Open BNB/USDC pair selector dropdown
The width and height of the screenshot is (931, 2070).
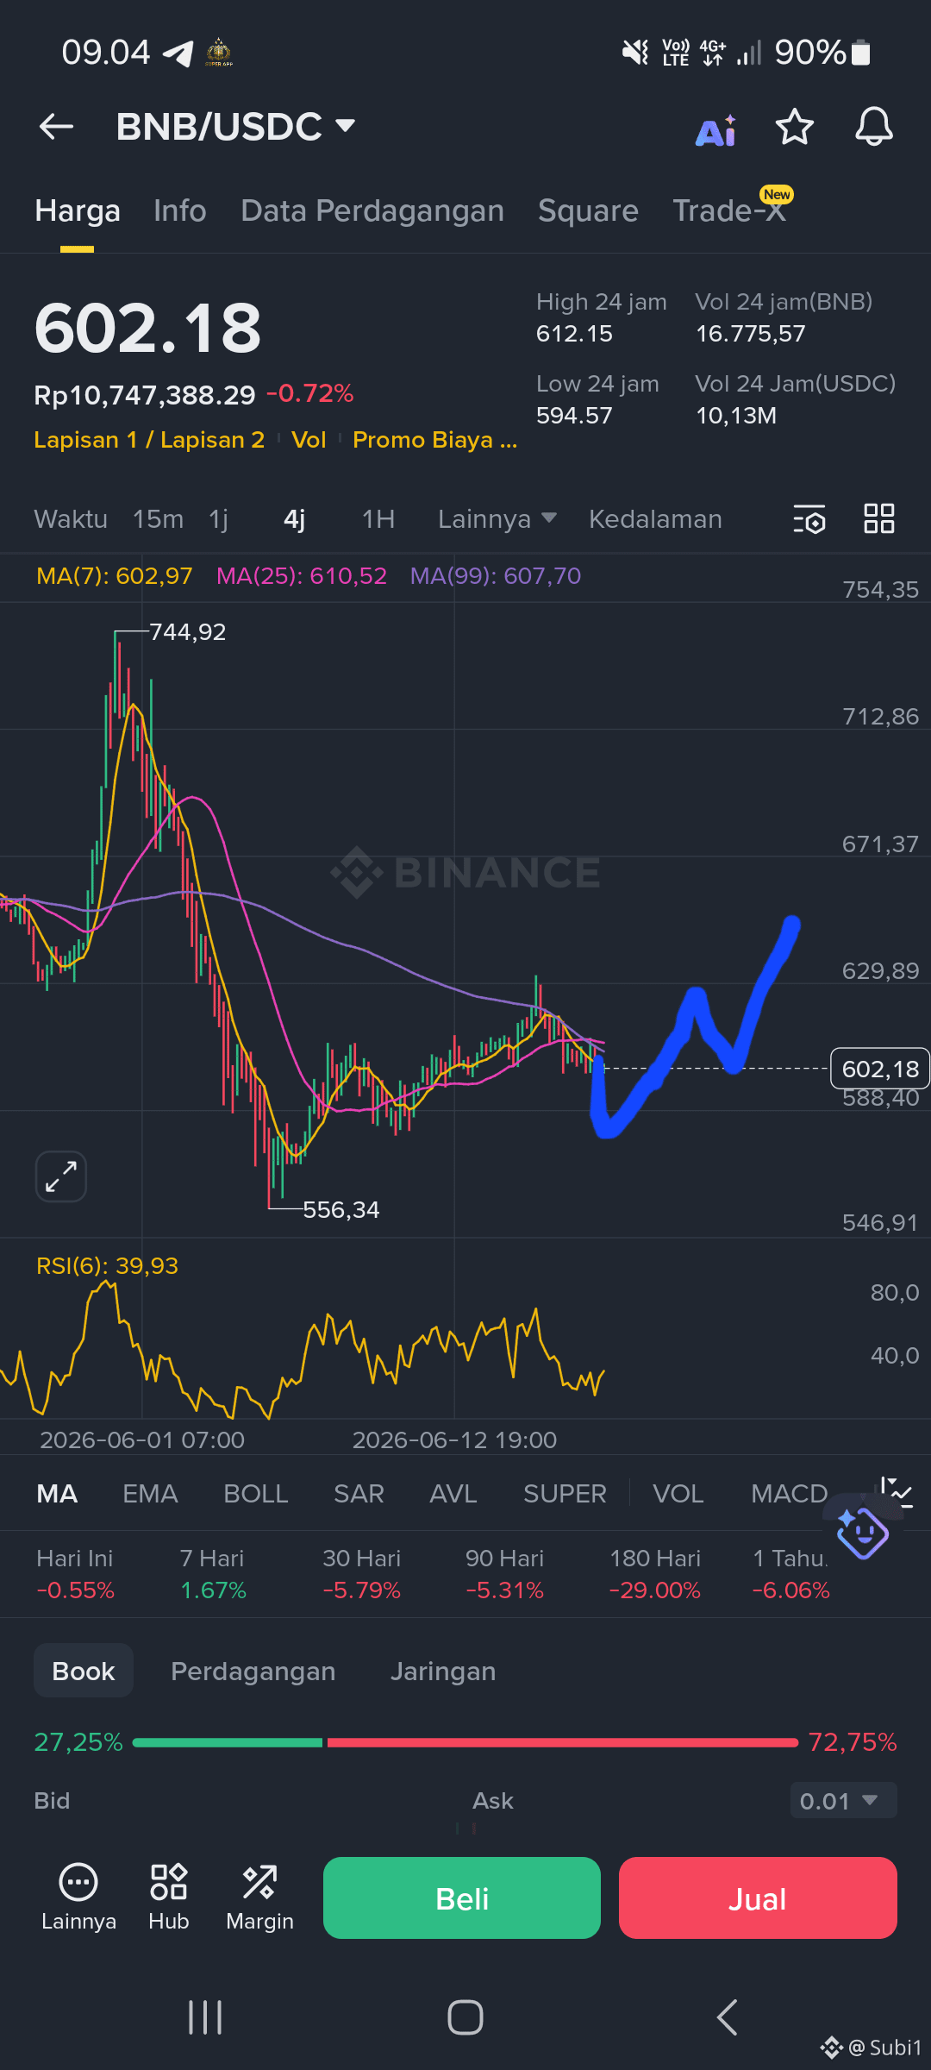[x=235, y=127]
